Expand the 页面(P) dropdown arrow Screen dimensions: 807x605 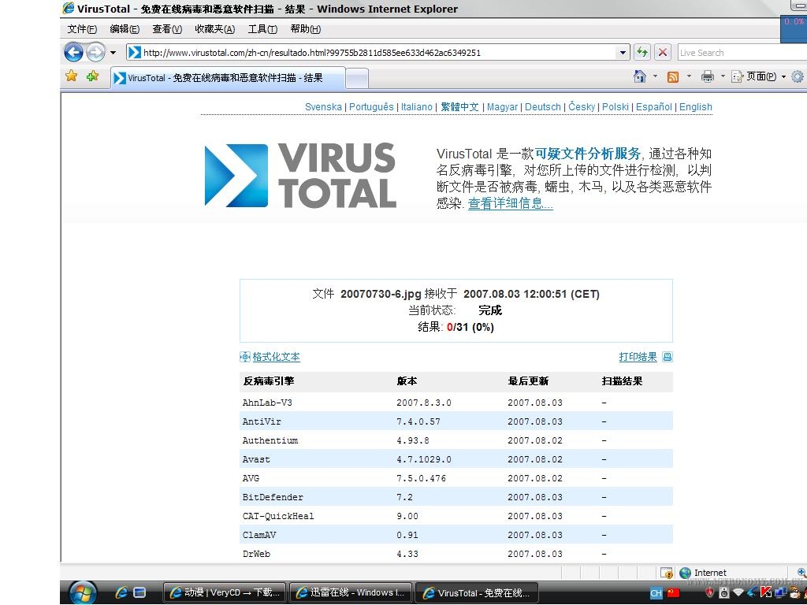click(x=783, y=76)
